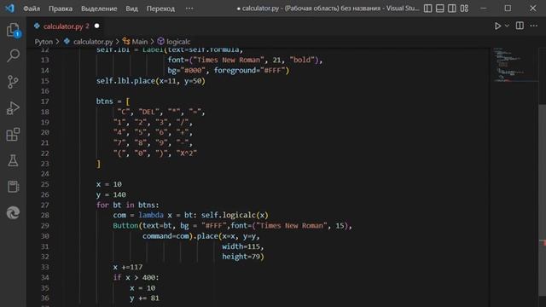Click "y += 81" on line 36
Viewport: 546px width, 307px height.
pyautogui.click(x=144, y=298)
